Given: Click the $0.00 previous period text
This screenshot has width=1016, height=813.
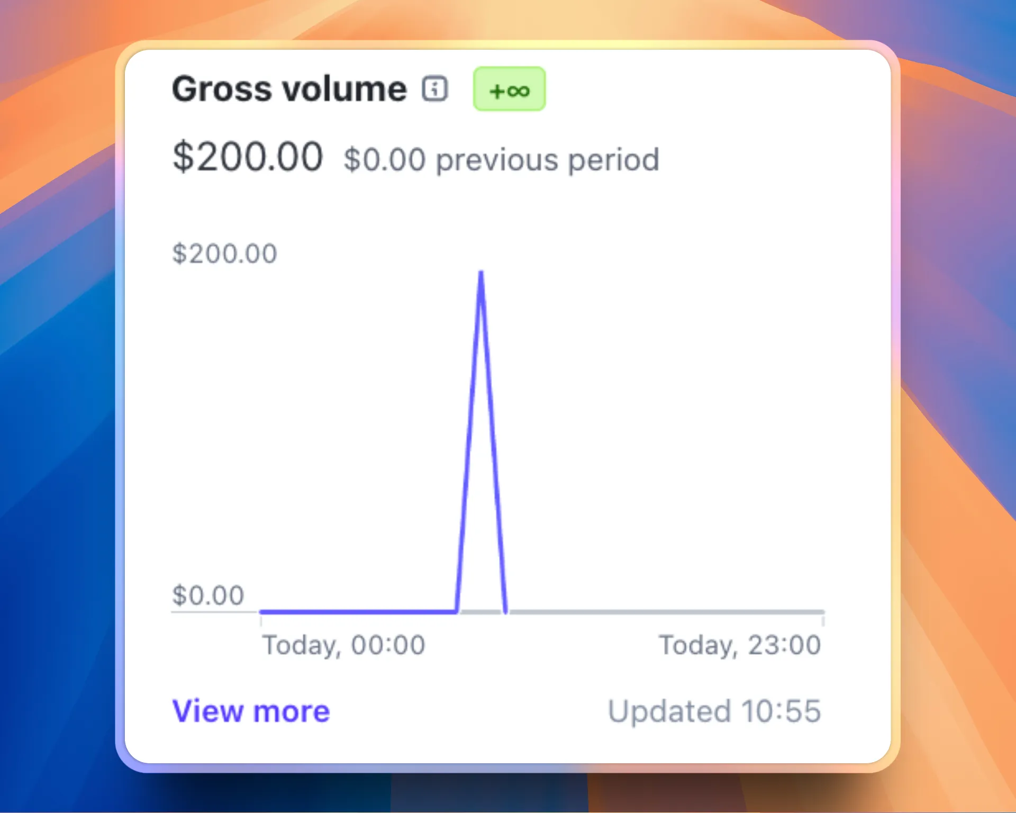Looking at the screenshot, I should tap(501, 159).
